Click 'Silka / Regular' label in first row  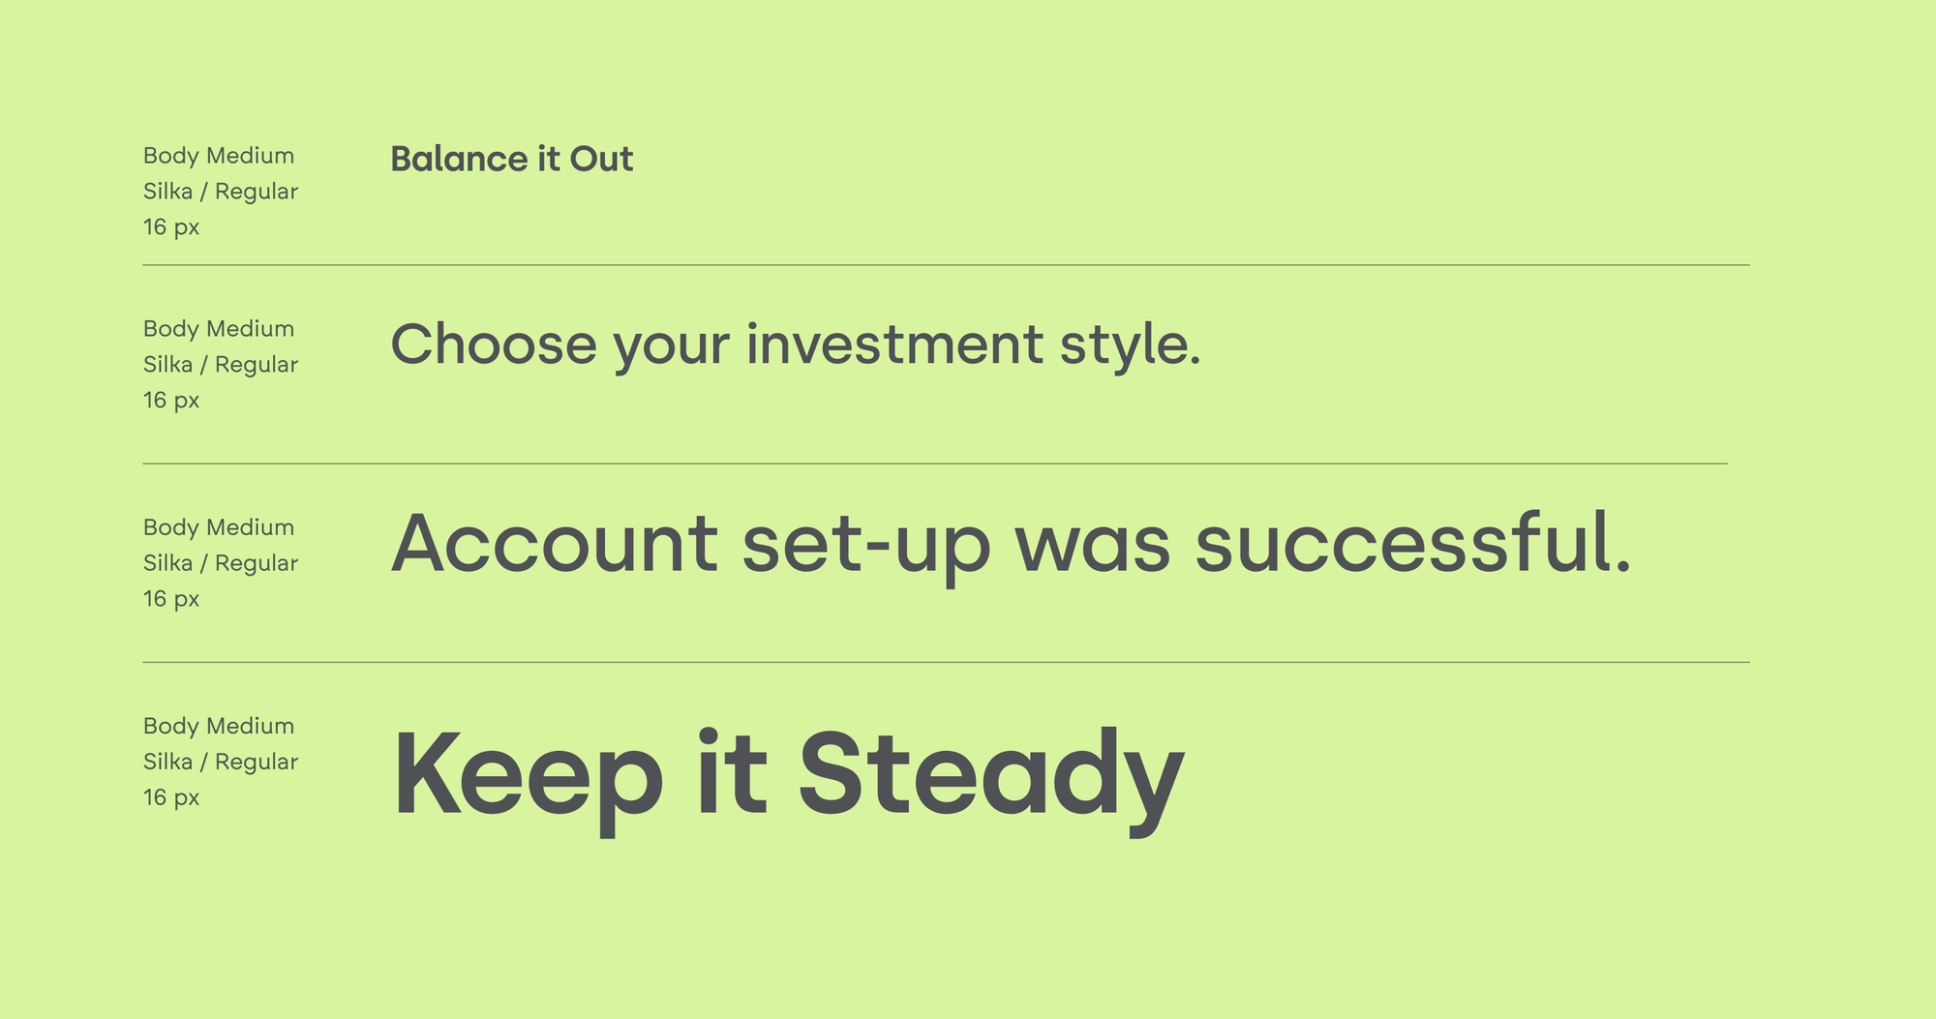click(x=221, y=192)
